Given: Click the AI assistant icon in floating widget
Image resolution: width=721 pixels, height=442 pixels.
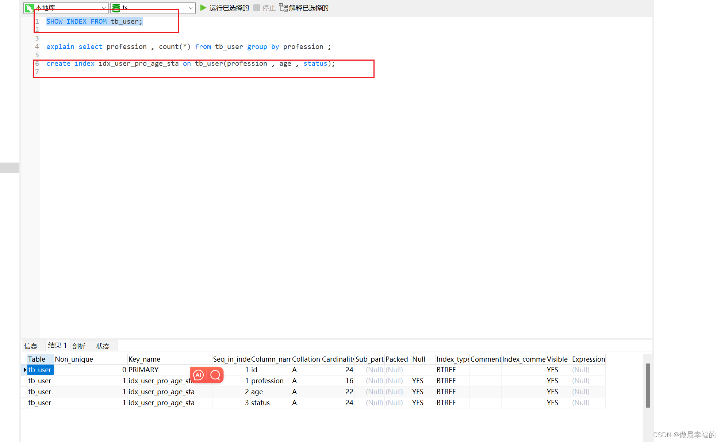Looking at the screenshot, I should pyautogui.click(x=198, y=375).
